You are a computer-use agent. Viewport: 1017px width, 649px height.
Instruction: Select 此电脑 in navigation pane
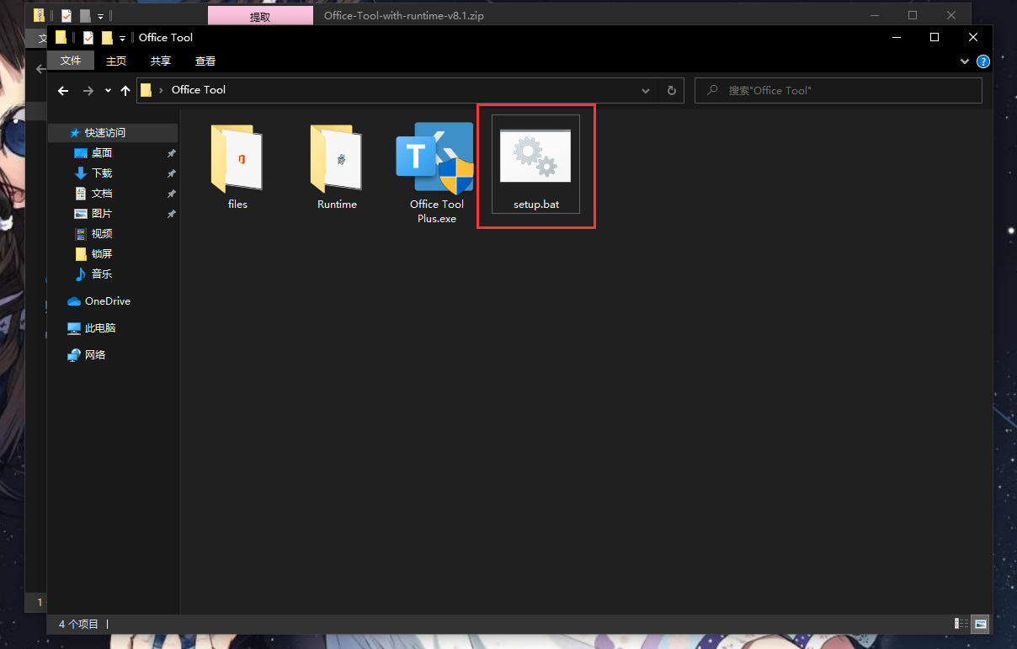coord(99,327)
